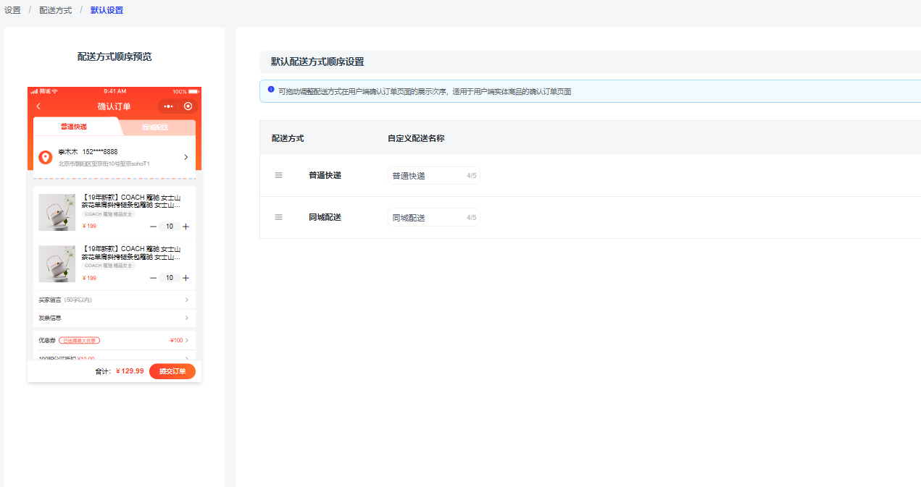
Task: Switch to 同城配送 tab in preview
Action: tap(155, 127)
